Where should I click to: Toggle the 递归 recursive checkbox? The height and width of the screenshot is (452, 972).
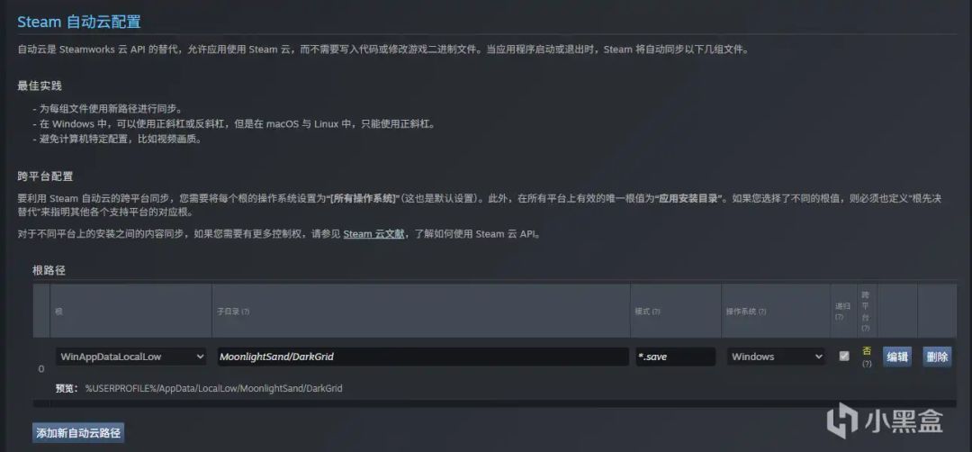pyautogui.click(x=843, y=356)
